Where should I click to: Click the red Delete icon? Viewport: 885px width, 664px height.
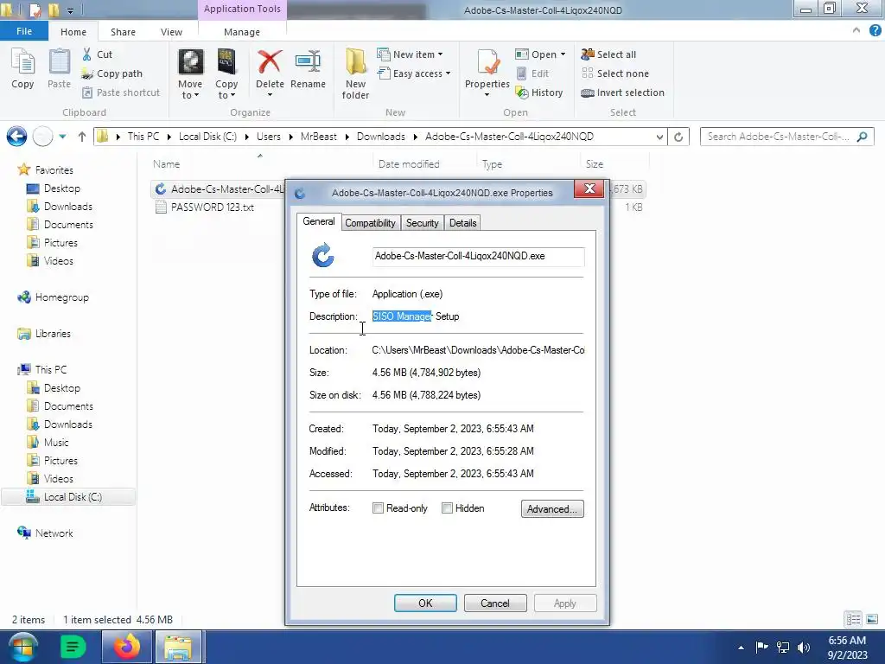click(270, 61)
